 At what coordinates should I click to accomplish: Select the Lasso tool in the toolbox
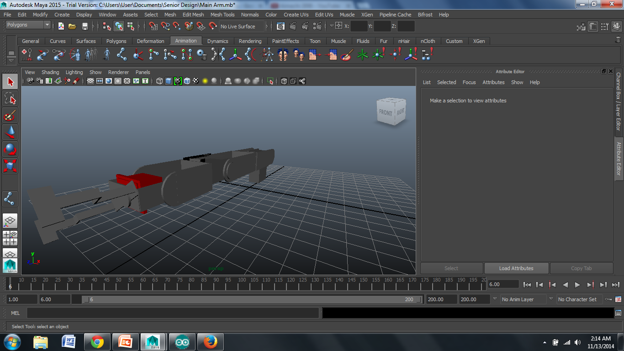click(10, 99)
